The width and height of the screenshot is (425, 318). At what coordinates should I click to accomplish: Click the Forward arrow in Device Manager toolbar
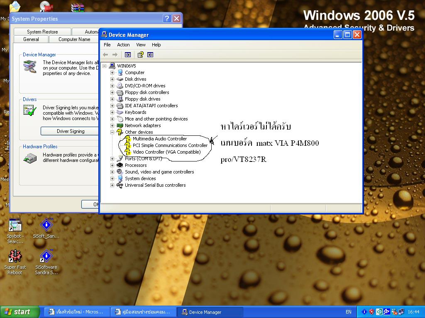coord(115,55)
